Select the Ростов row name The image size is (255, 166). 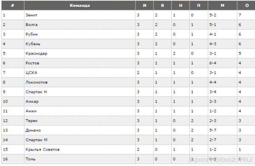click(x=32, y=63)
